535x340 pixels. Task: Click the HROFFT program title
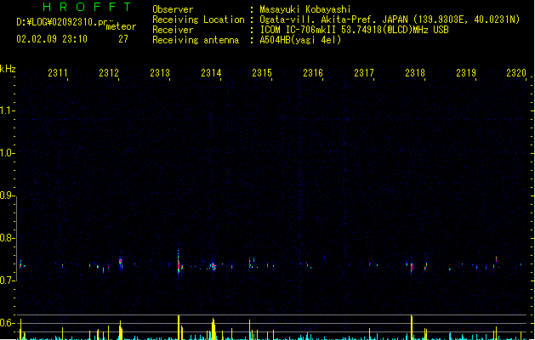coord(87,7)
